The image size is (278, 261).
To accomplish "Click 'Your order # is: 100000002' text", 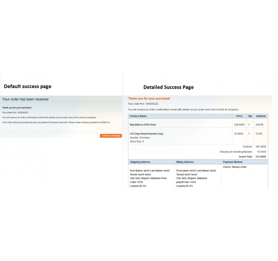I will [15, 112].
